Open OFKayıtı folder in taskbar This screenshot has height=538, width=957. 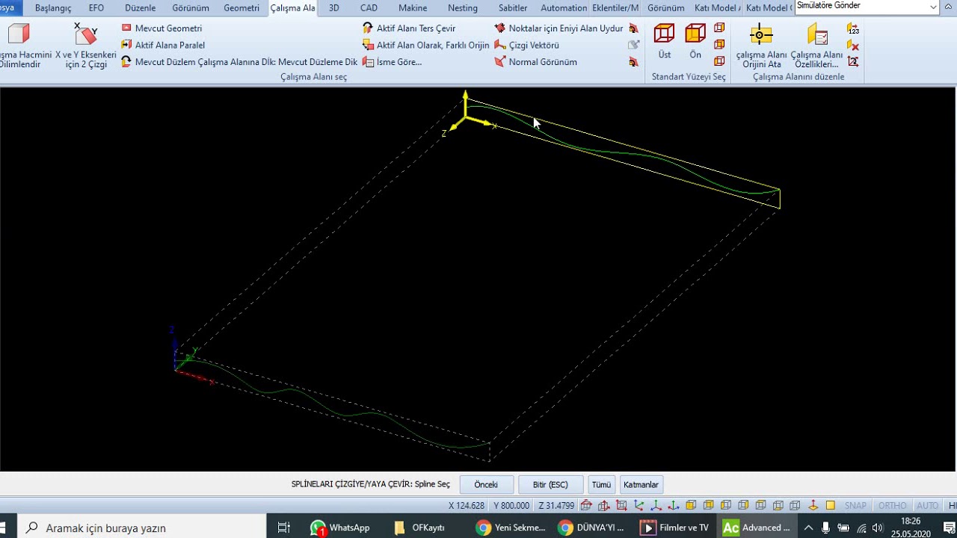pyautogui.click(x=419, y=528)
